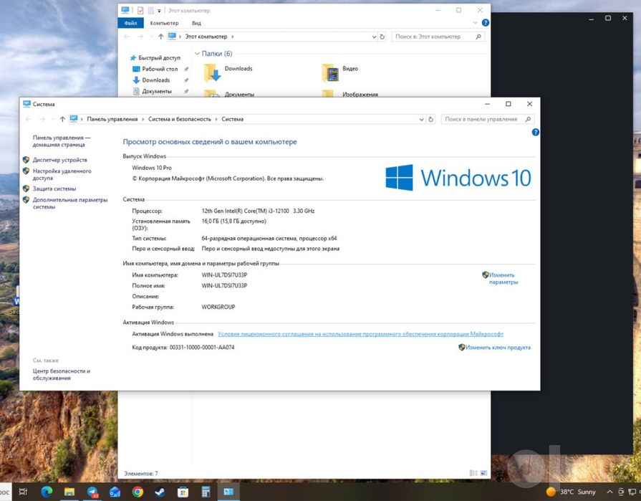Open Microsoft Edge from the taskbar
This screenshot has width=641, height=501.
(x=46, y=492)
